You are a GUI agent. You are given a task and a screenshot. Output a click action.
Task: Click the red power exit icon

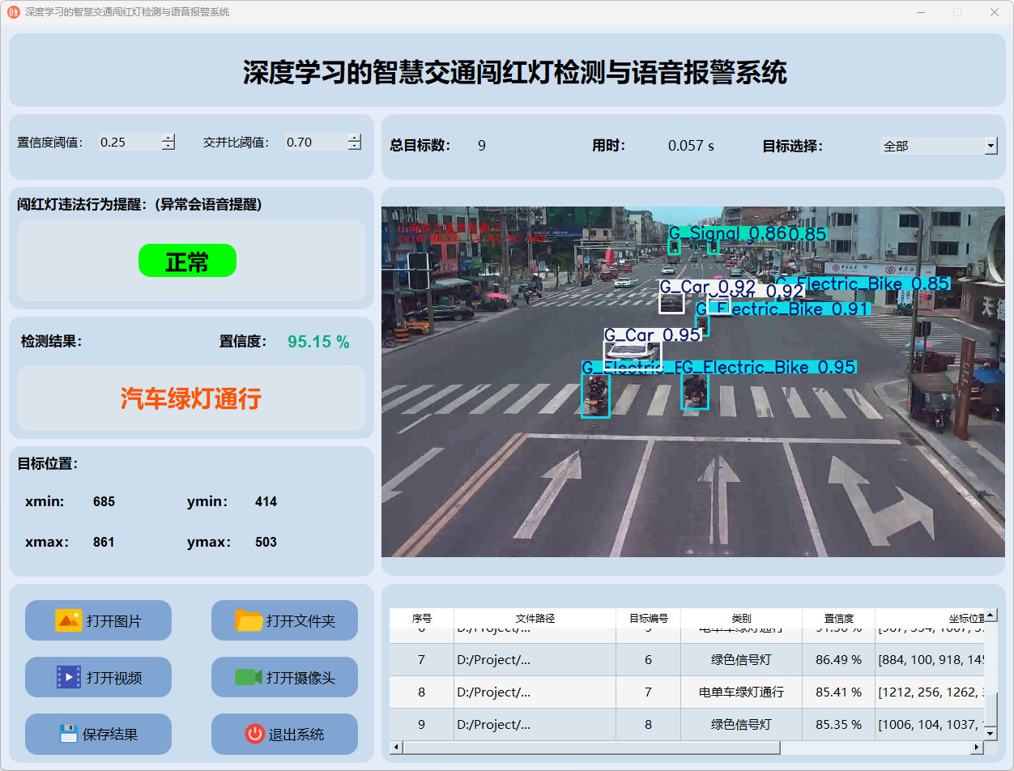[254, 734]
